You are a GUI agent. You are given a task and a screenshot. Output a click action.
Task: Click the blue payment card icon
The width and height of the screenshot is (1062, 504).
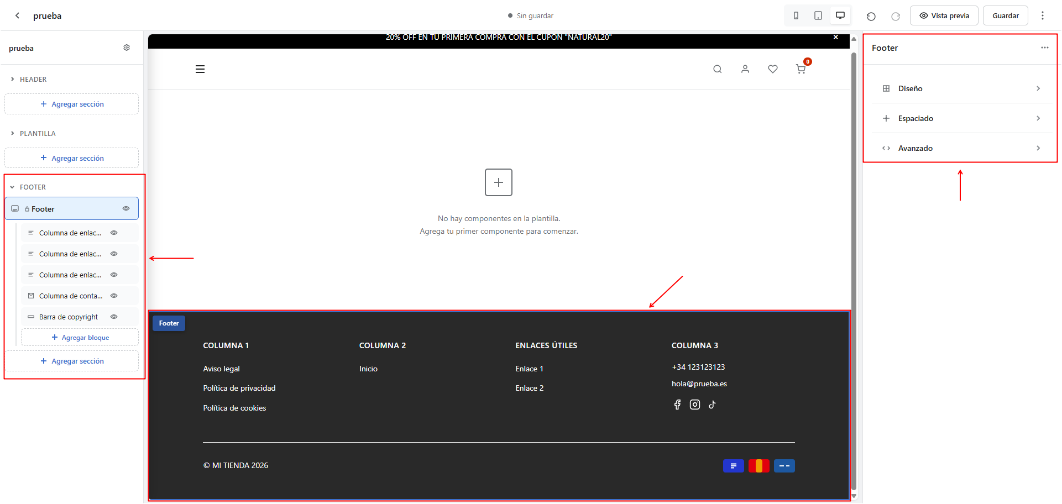click(x=734, y=466)
